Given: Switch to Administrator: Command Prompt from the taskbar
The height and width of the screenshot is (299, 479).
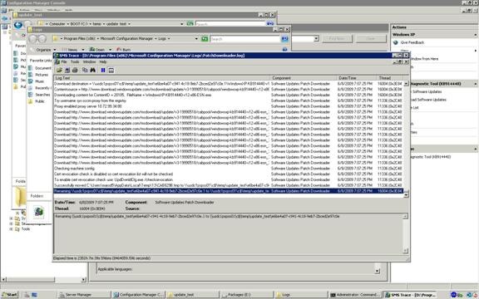Looking at the screenshot, I should click(x=355, y=295).
